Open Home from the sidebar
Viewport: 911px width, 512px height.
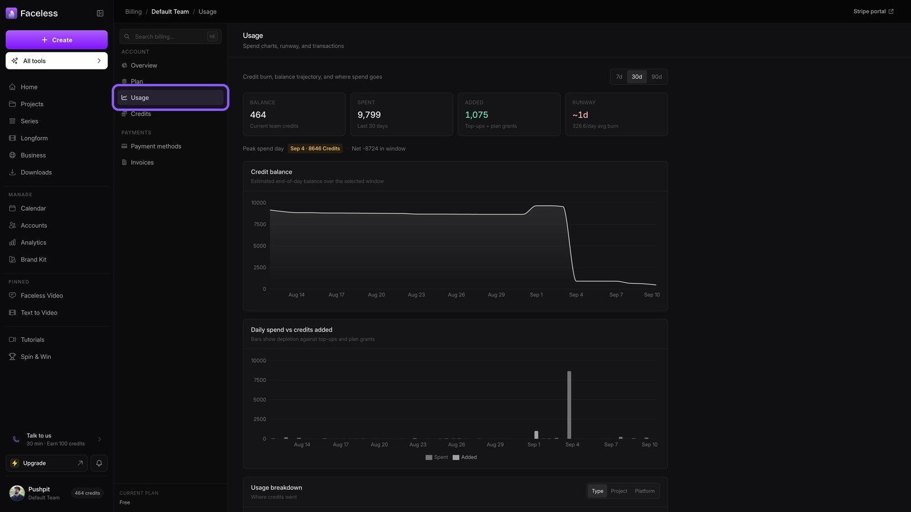click(x=56, y=87)
